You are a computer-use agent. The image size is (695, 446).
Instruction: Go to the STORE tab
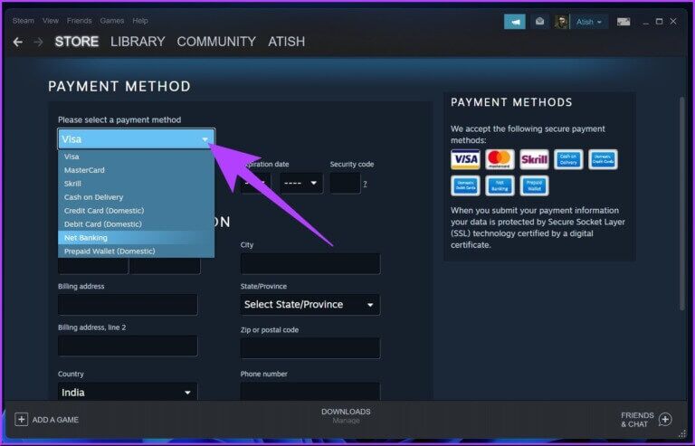77,42
